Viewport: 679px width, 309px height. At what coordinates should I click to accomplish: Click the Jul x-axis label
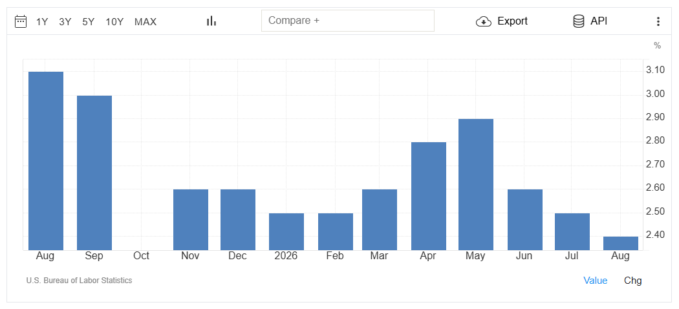tap(572, 256)
